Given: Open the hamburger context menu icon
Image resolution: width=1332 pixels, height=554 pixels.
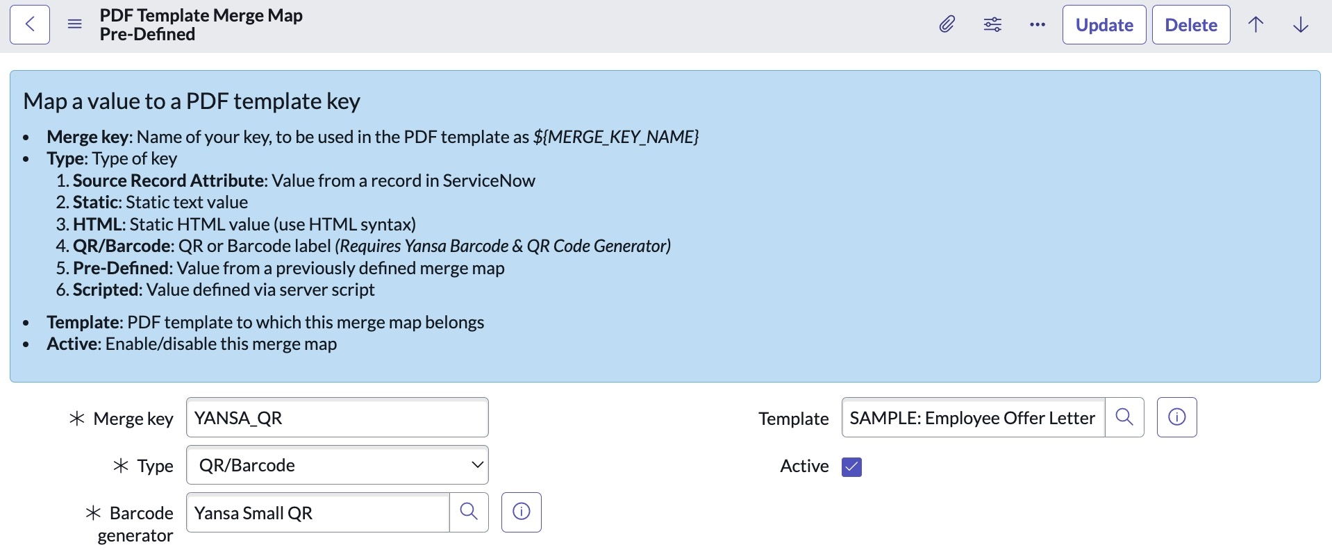Looking at the screenshot, I should coord(75,25).
